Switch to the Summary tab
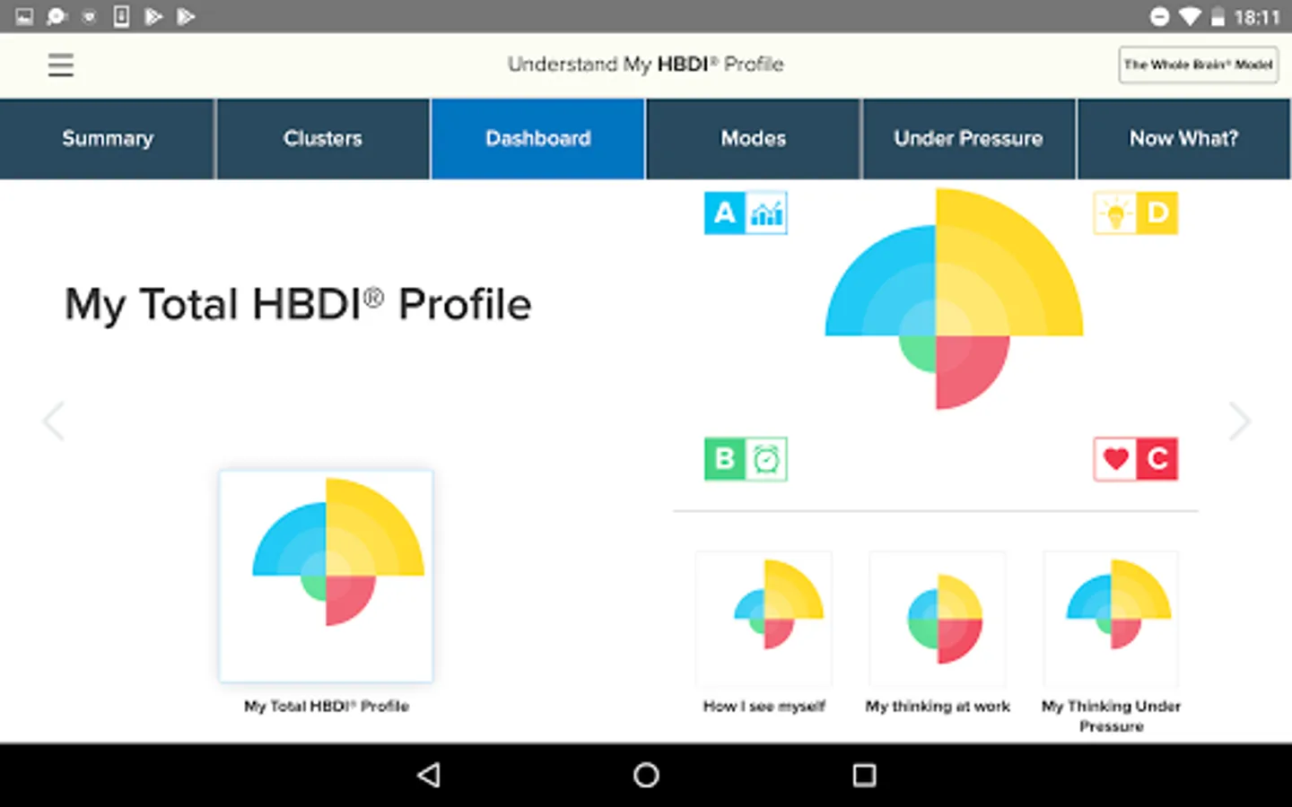The image size is (1292, 807). click(108, 139)
